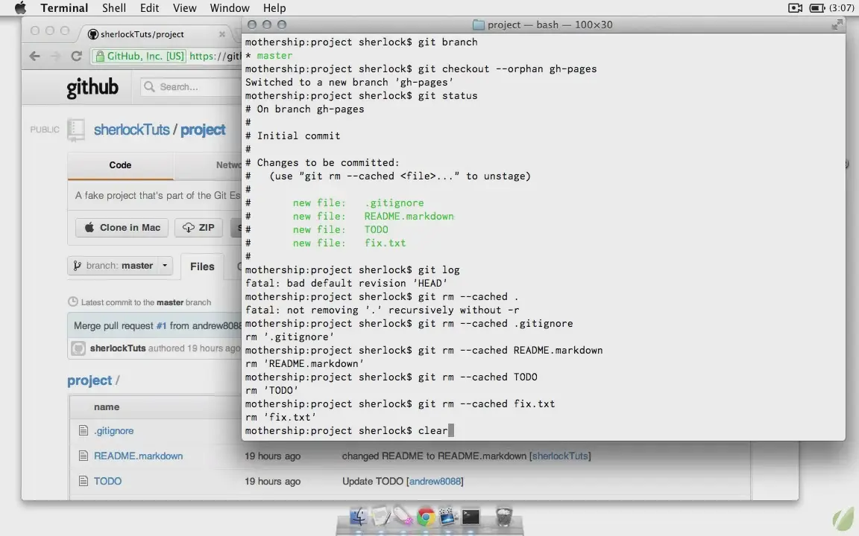The width and height of the screenshot is (859, 536).
Task: Click sherlockTuts link in README commit message
Action: pyautogui.click(x=560, y=456)
